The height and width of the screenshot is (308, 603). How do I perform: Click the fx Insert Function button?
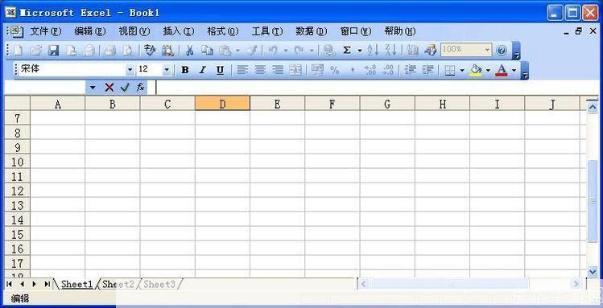pyautogui.click(x=140, y=88)
